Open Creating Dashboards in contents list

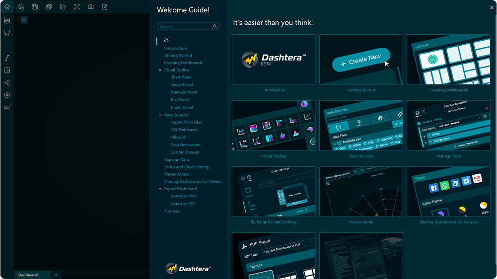click(183, 63)
